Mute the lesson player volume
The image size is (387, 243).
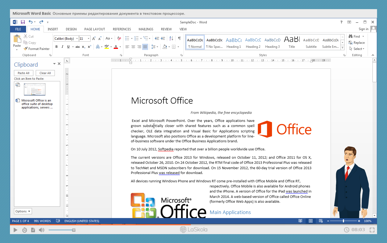pyautogui.click(x=41, y=230)
